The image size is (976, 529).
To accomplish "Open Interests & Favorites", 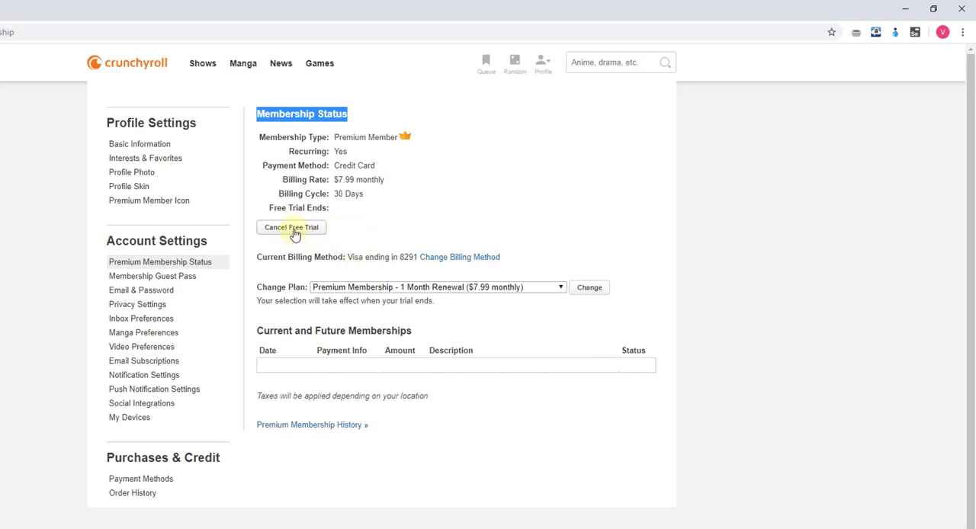I will tap(146, 158).
